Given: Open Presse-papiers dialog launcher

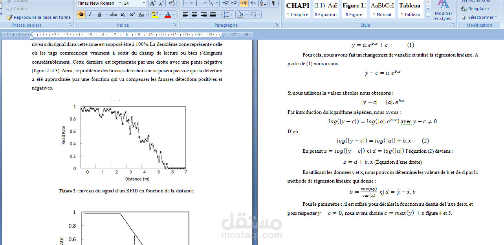Looking at the screenshot, I should pyautogui.click(x=70, y=25).
